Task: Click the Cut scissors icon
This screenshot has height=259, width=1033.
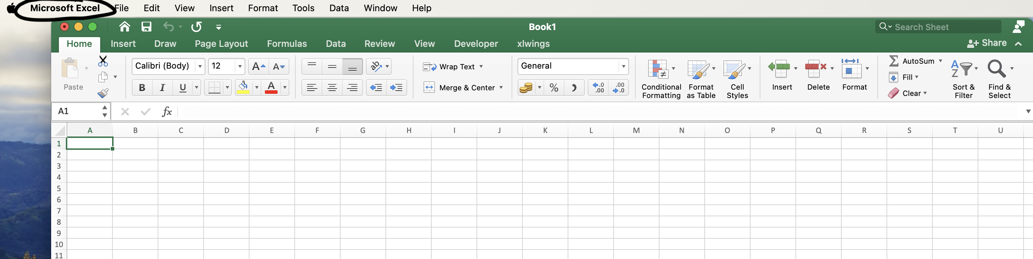Action: pos(103,61)
